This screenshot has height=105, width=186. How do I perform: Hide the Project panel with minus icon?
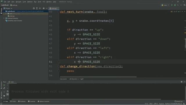47,8
